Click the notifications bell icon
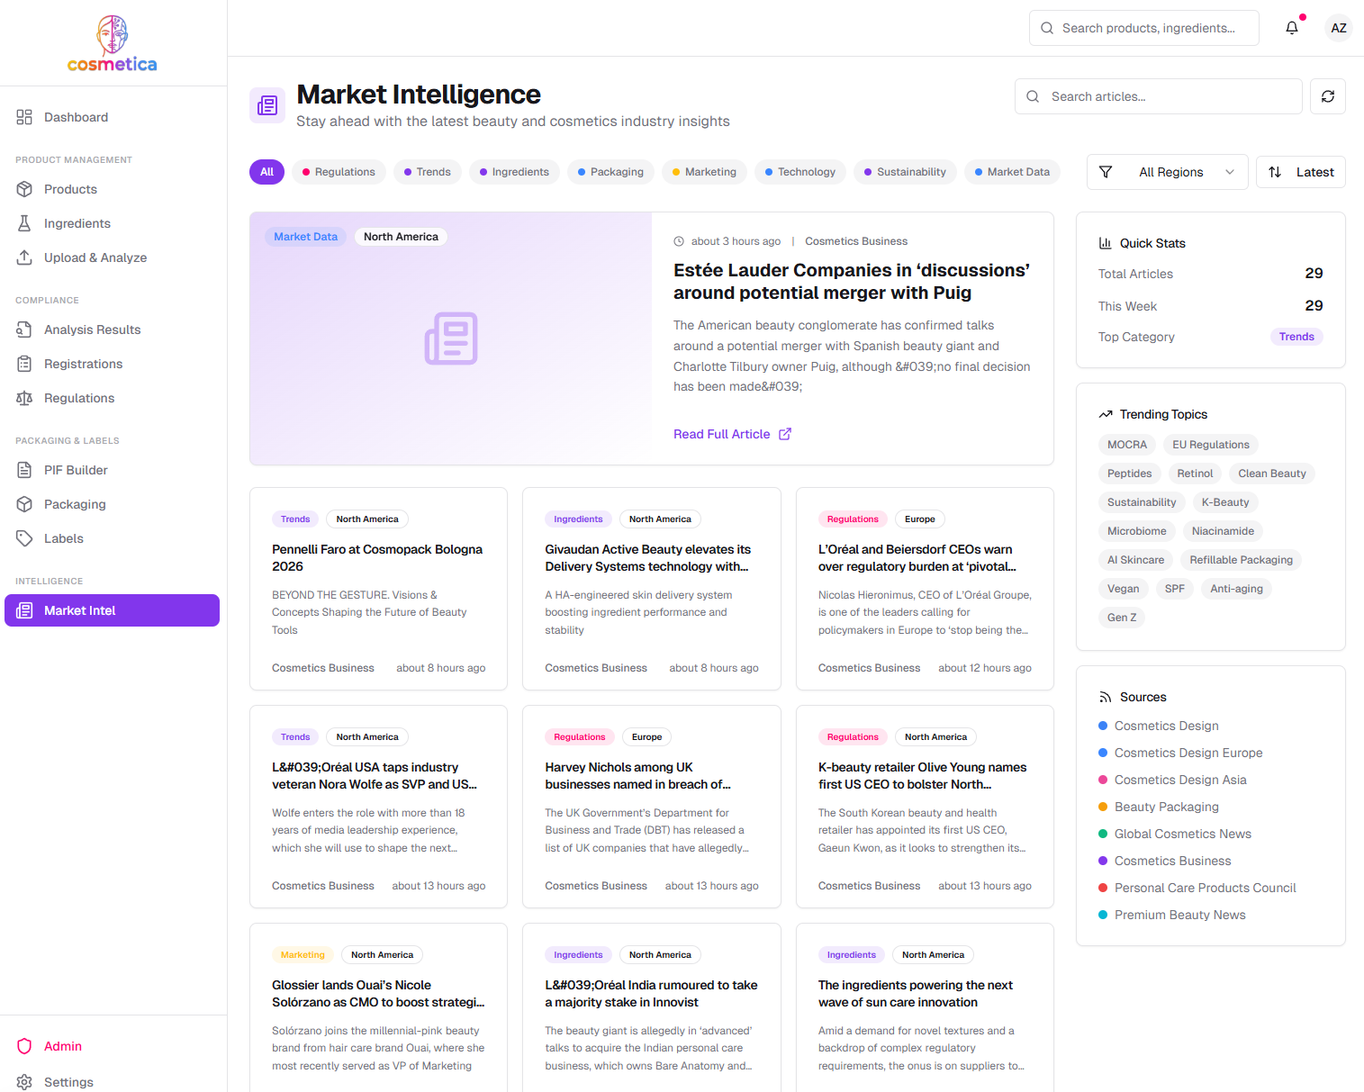This screenshot has height=1092, width=1364. point(1291,28)
